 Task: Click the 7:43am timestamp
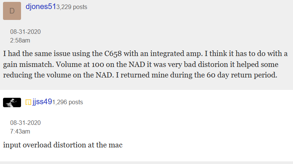[x=20, y=131]
